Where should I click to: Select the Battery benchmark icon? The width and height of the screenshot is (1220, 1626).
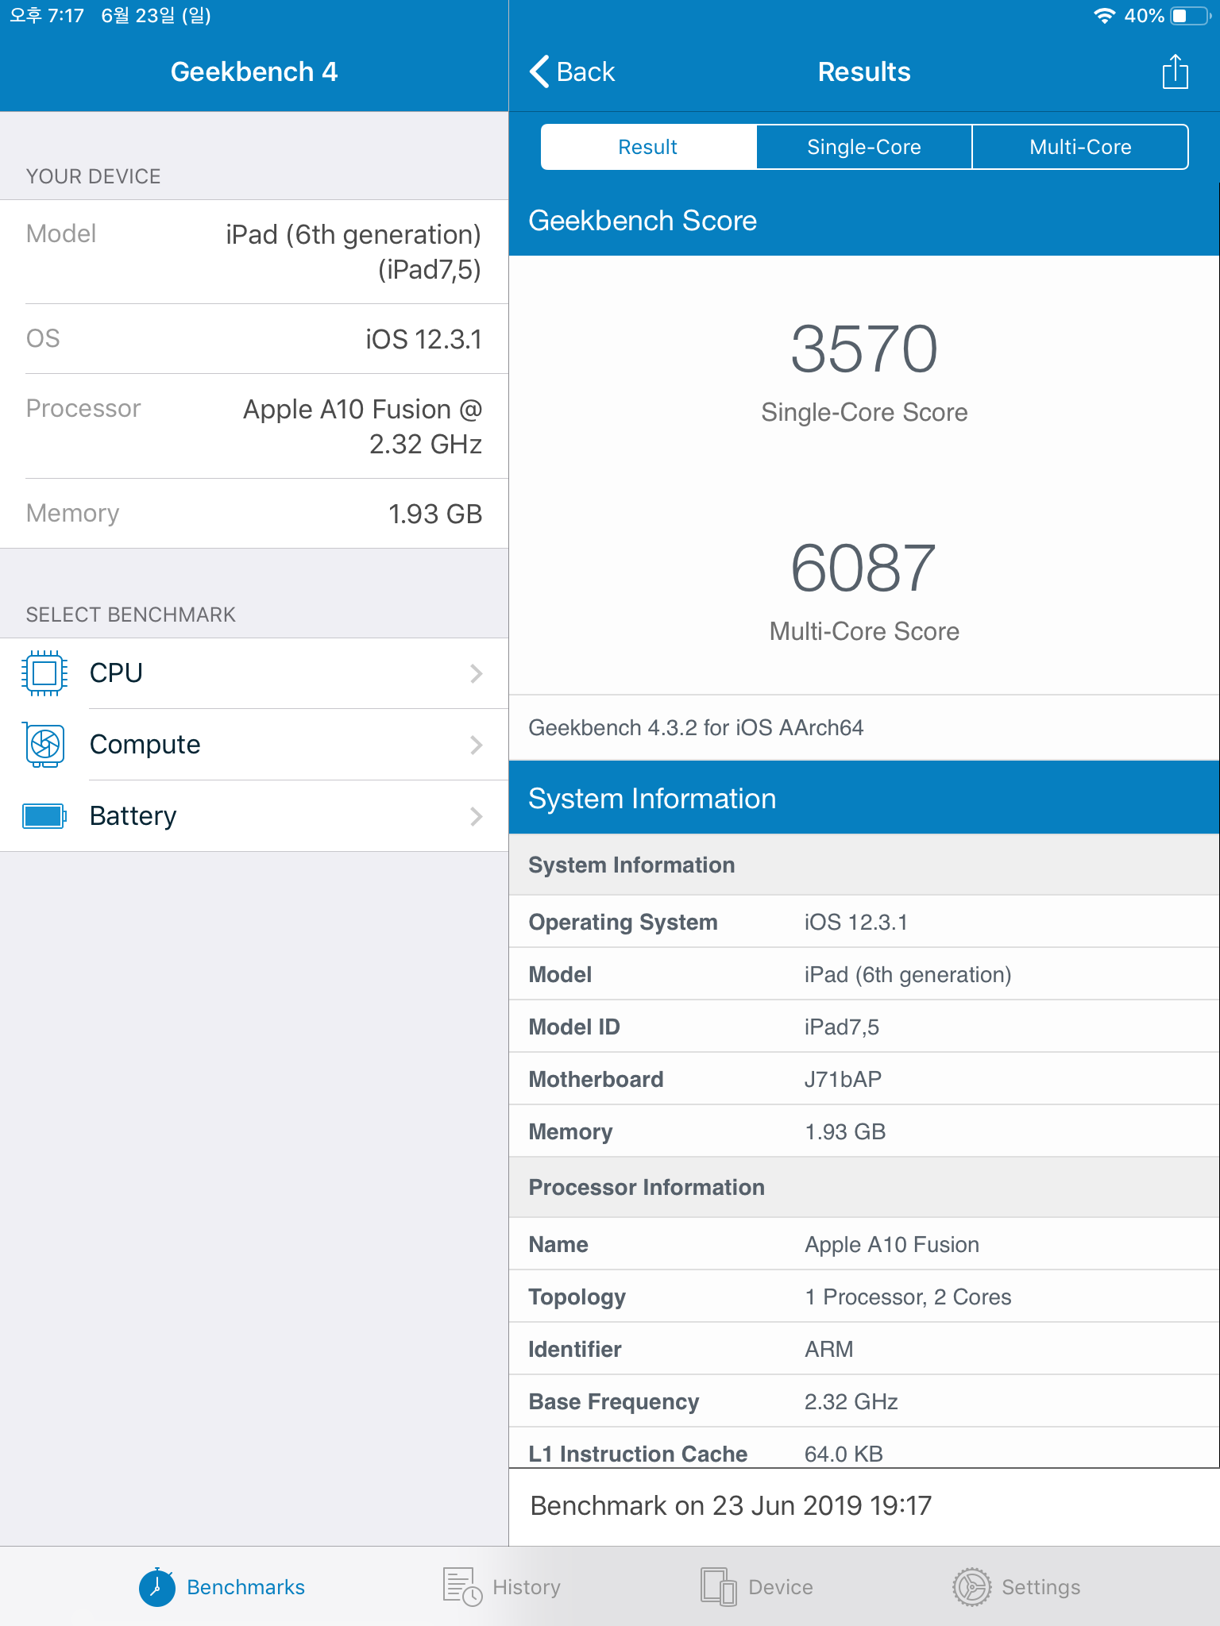(44, 816)
